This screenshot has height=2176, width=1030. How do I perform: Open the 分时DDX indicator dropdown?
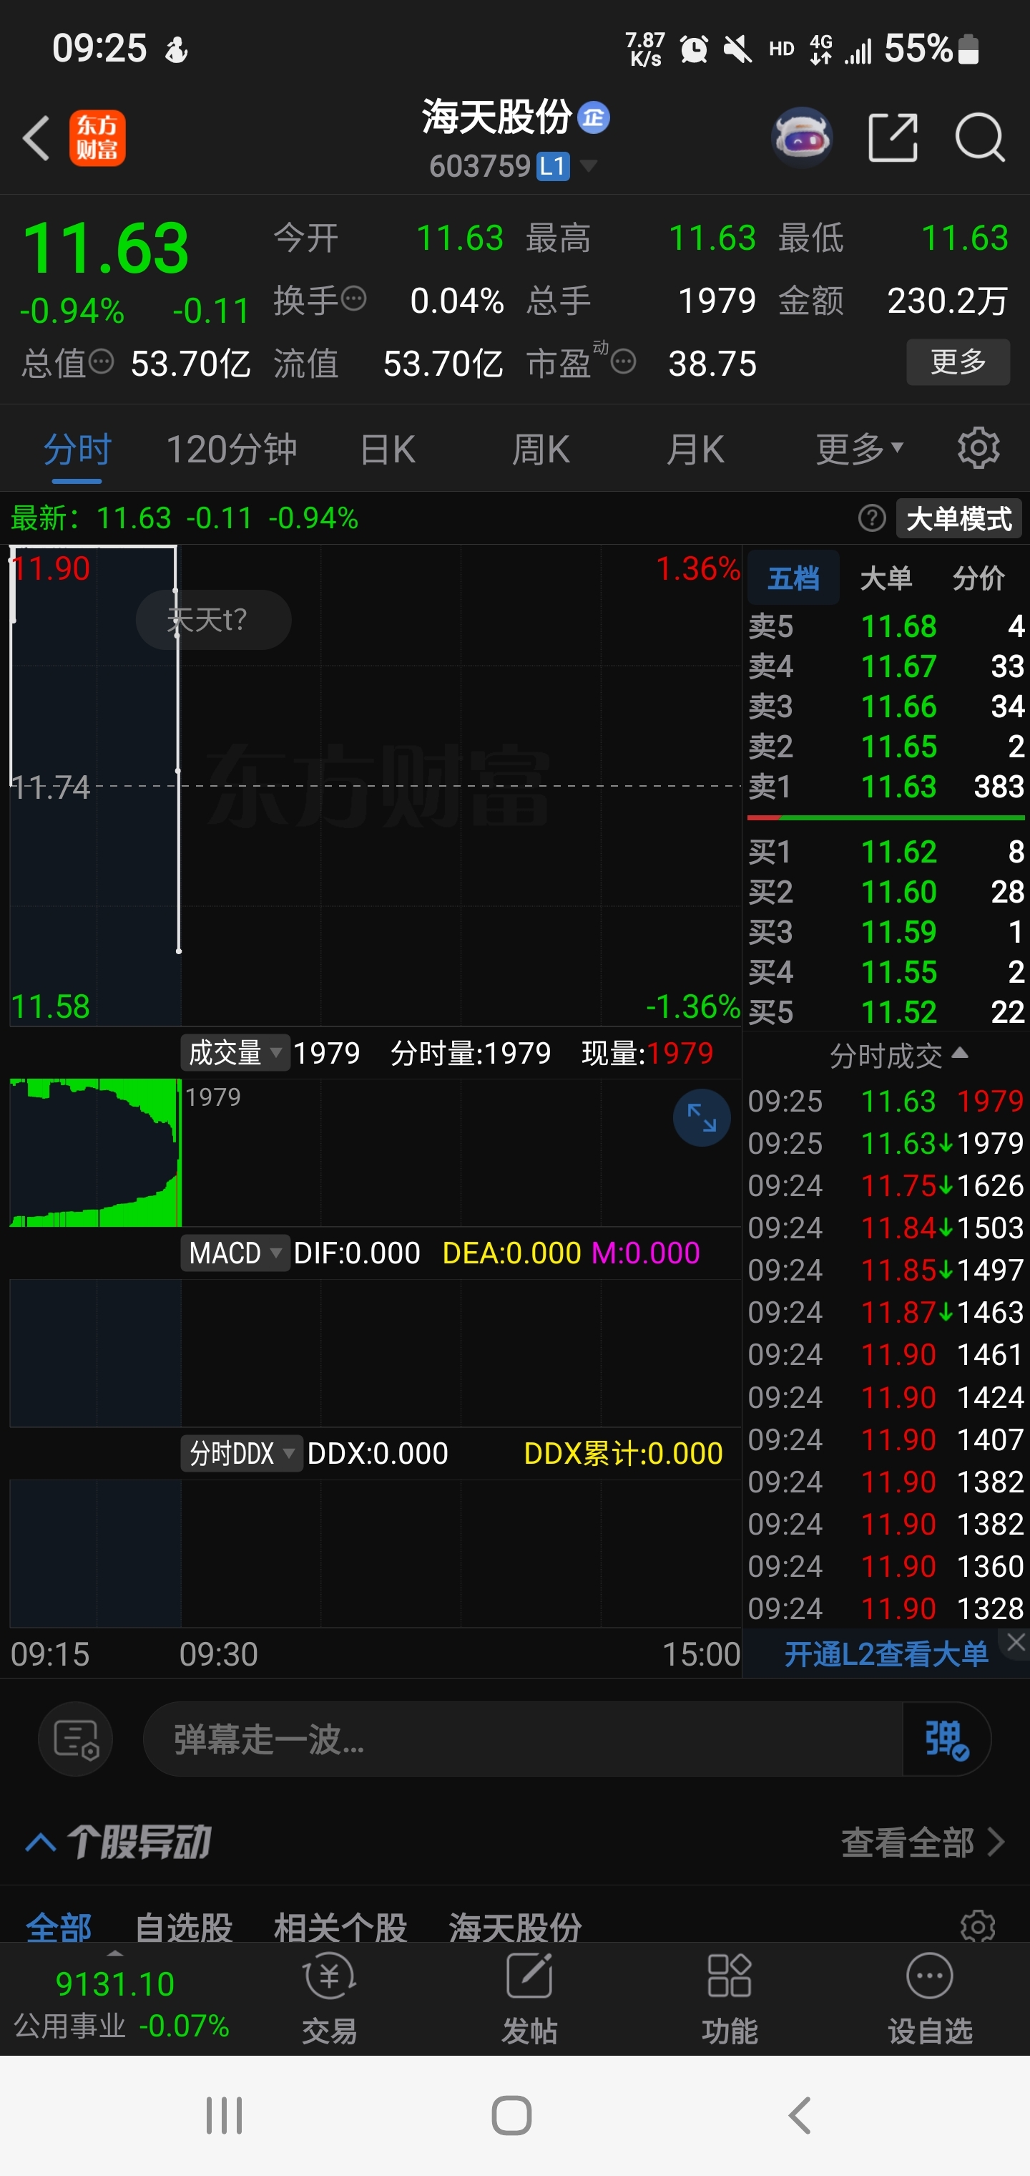click(x=242, y=1453)
